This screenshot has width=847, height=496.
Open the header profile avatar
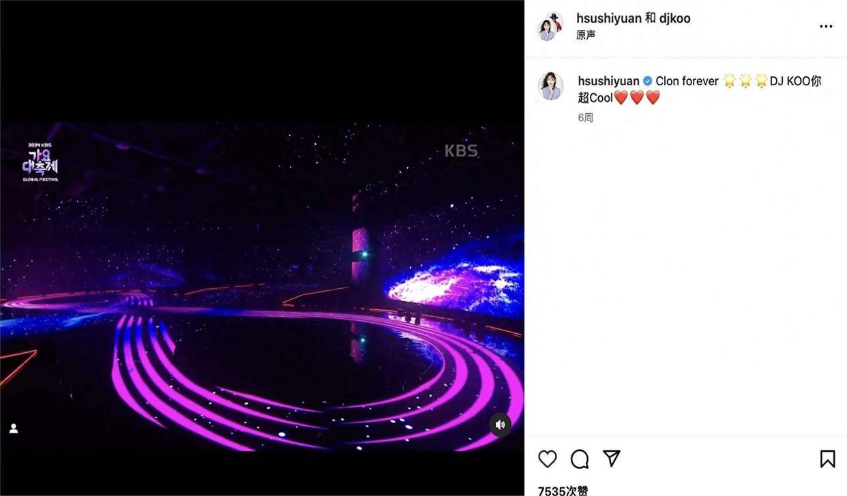tap(550, 27)
